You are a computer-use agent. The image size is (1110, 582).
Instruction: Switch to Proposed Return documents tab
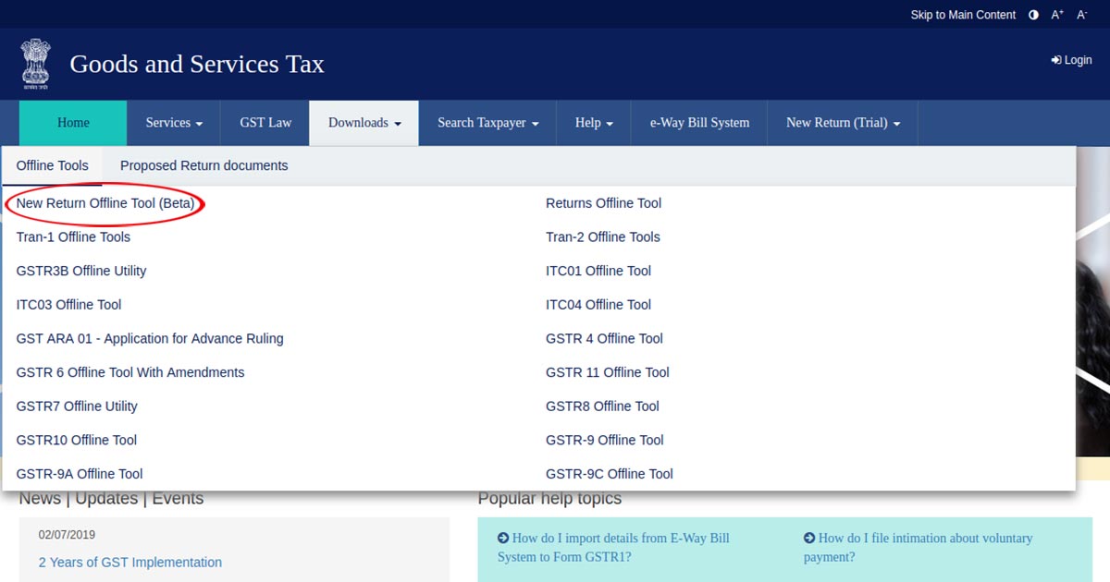point(203,166)
